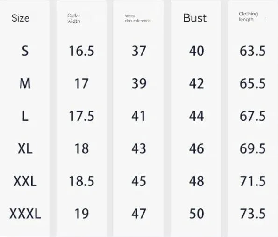Click bust value 46
278x237 pixels.
click(196, 148)
